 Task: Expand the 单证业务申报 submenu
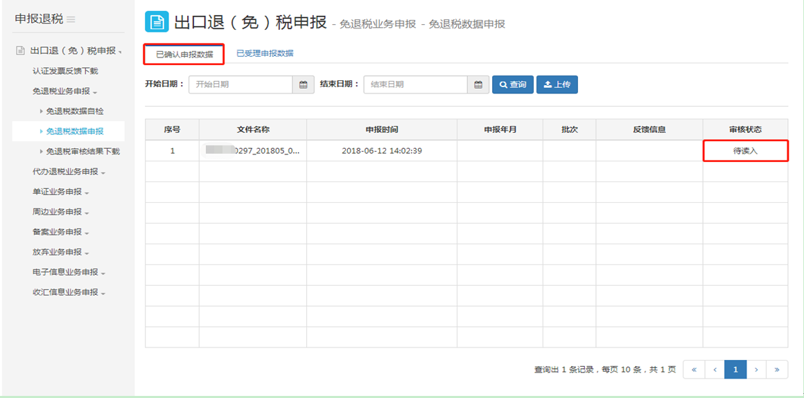[x=60, y=192]
